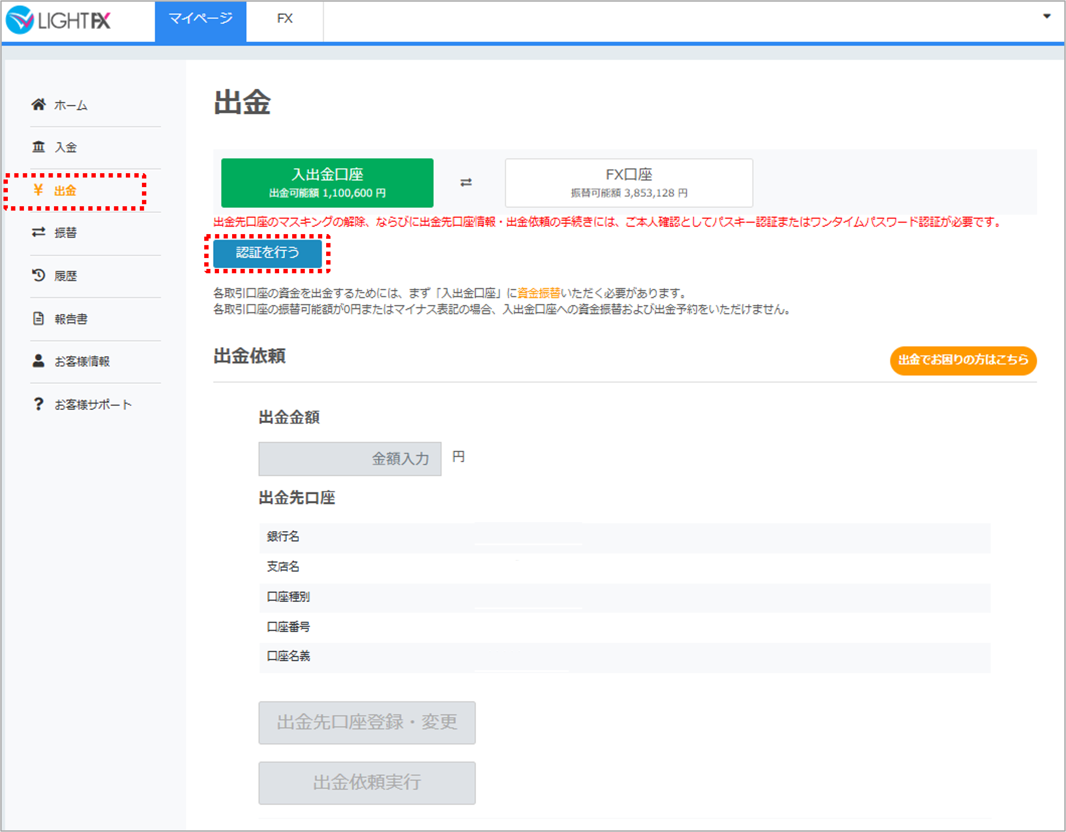Click the 振替 transfer arrows icon
Viewport: 1066px width, 832px height.
[39, 233]
